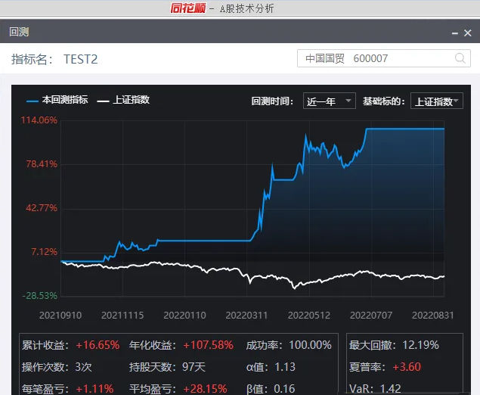Click the 7.12% axis label
The height and width of the screenshot is (395, 480).
coord(44,252)
